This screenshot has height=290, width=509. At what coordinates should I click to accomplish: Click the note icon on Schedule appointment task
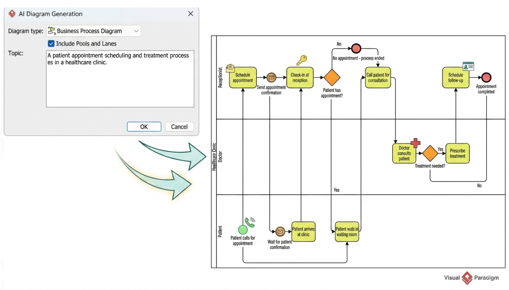pos(230,68)
